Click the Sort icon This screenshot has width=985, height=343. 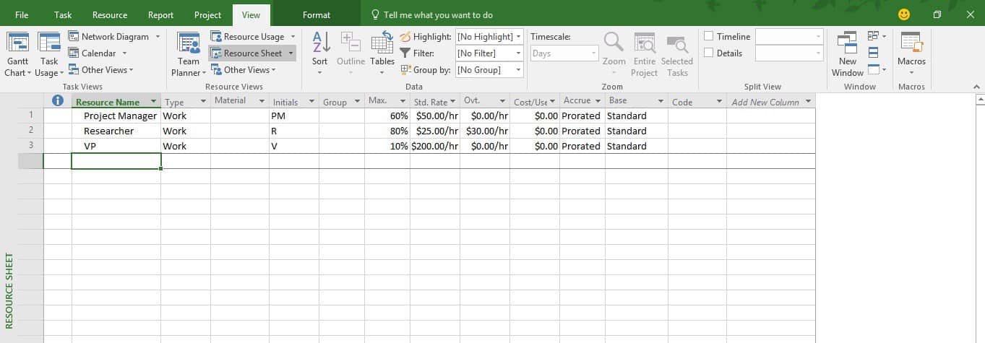319,43
